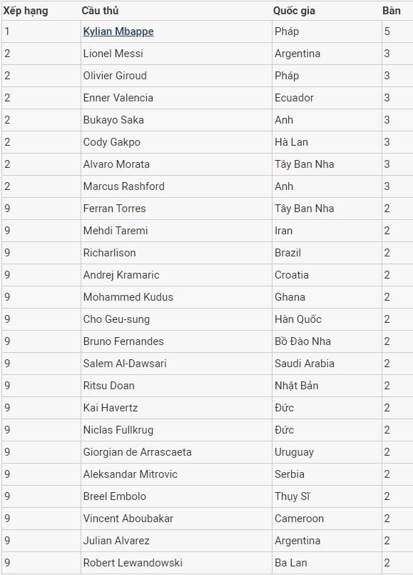Open the Kylian Mbappe link
The width and height of the screenshot is (413, 575).
(118, 31)
